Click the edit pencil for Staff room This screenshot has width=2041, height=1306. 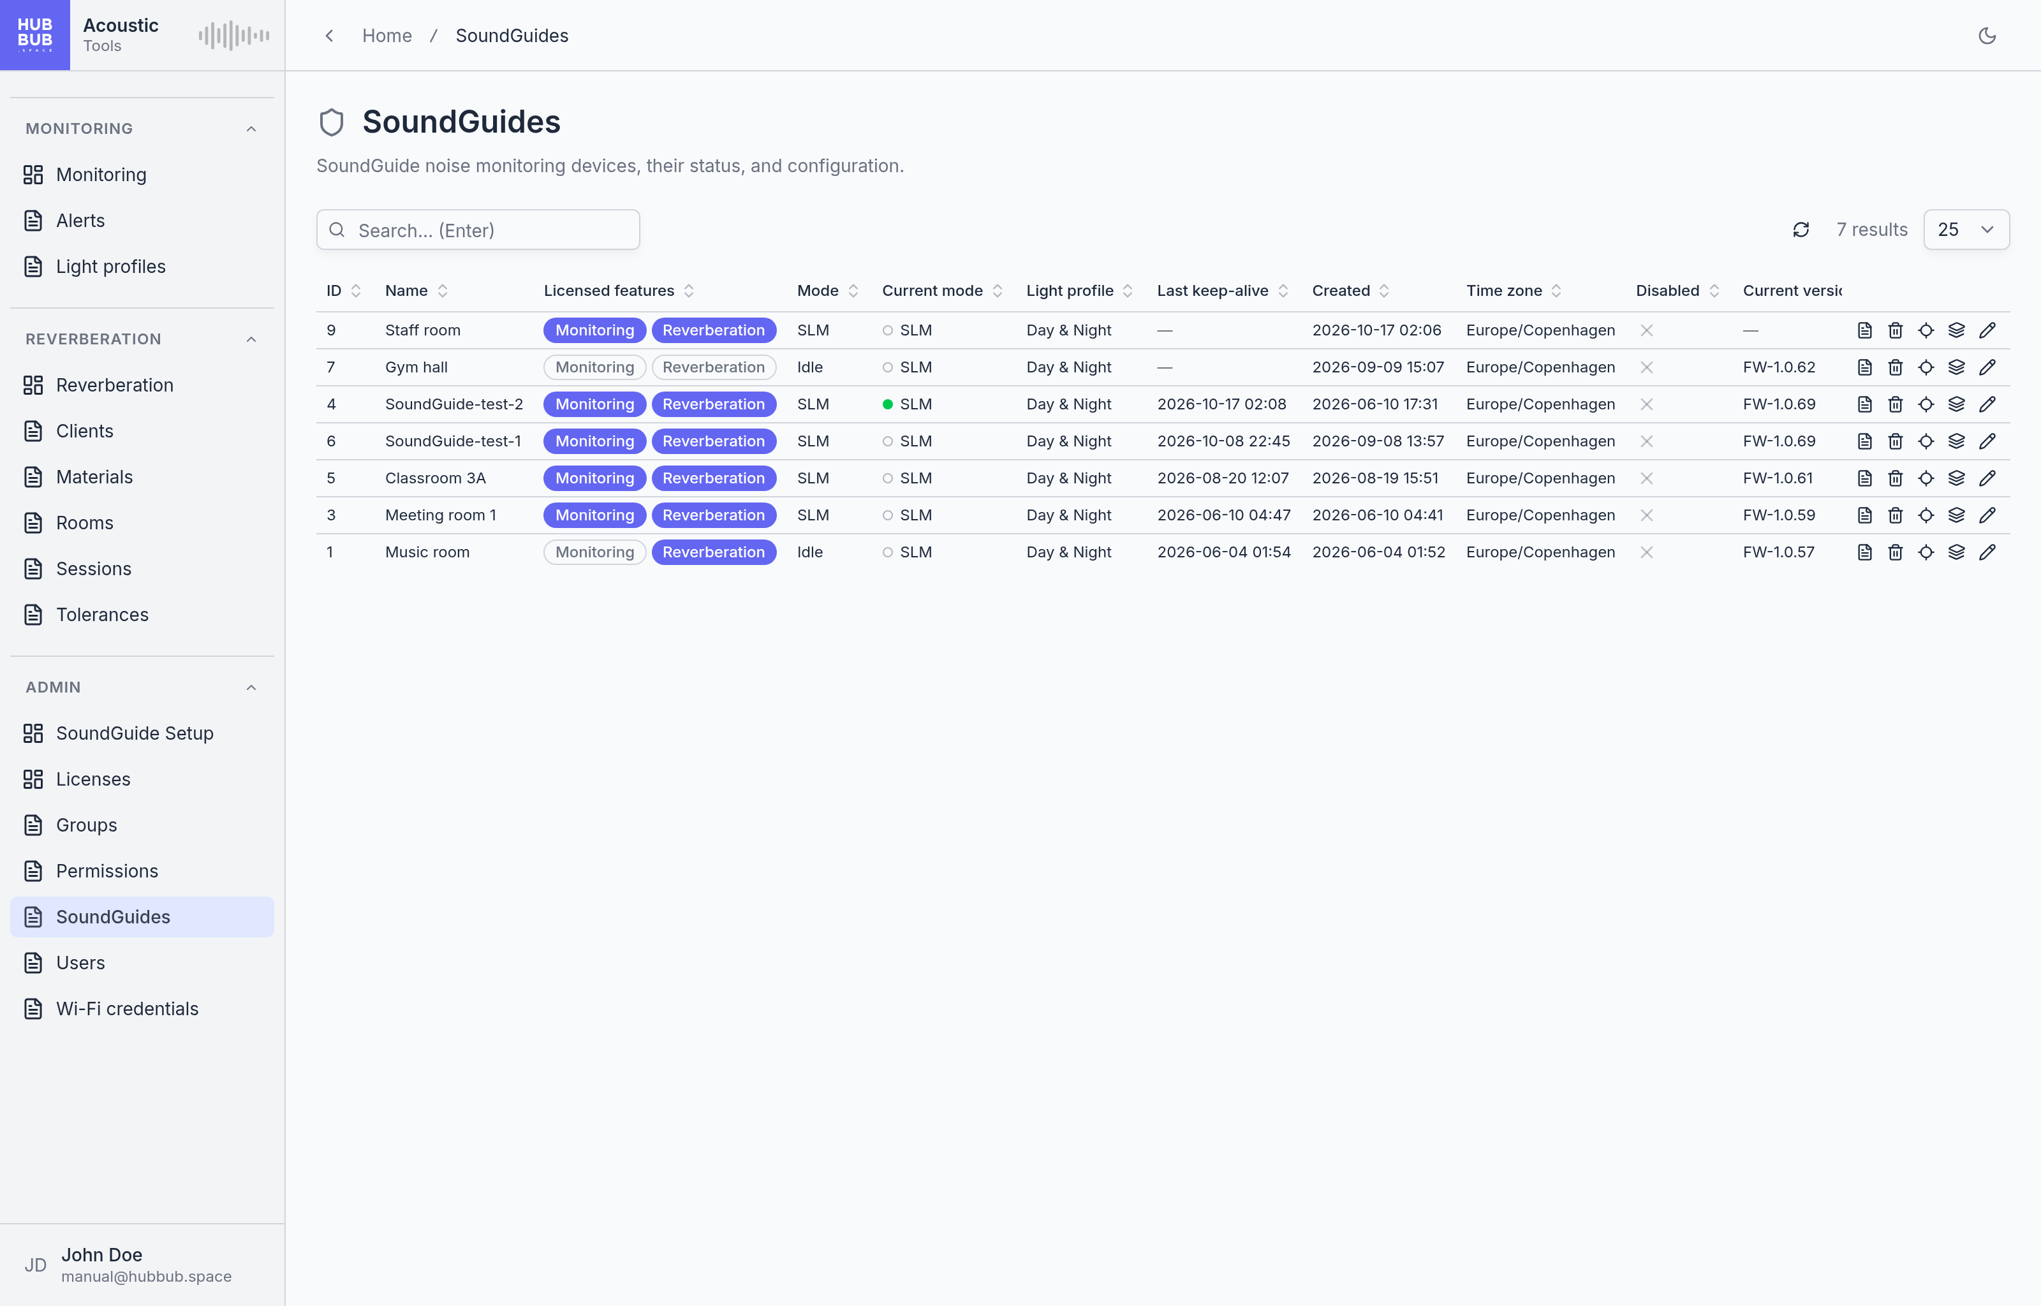coord(1987,330)
